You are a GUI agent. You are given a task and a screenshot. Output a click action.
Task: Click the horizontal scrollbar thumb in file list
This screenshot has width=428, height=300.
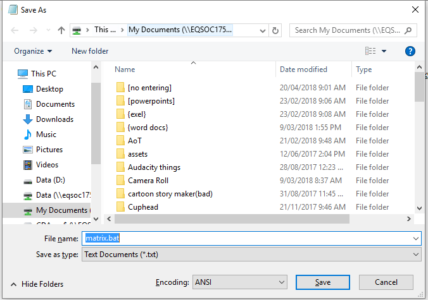coord(232,219)
